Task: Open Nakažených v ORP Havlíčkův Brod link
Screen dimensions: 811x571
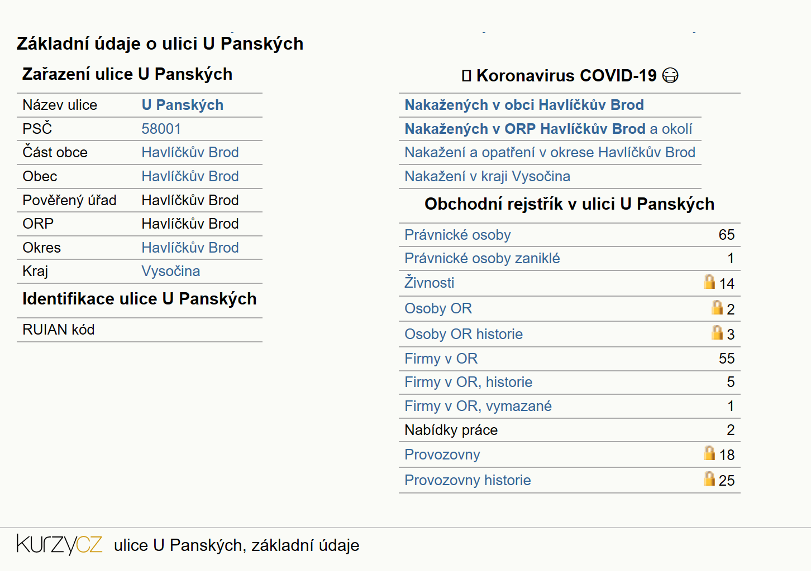Action: click(x=525, y=129)
